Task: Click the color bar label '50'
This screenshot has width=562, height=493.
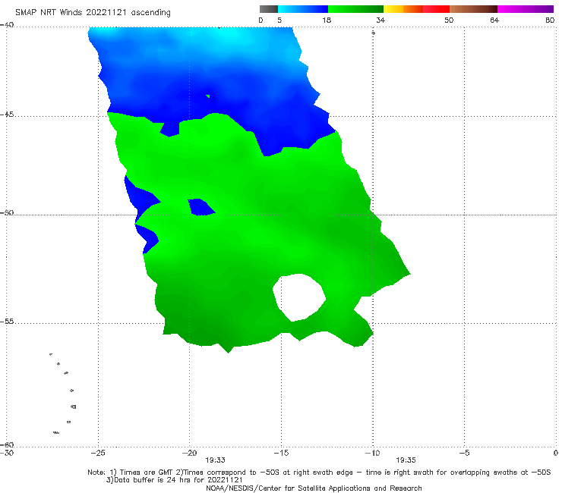Action: 449,20
